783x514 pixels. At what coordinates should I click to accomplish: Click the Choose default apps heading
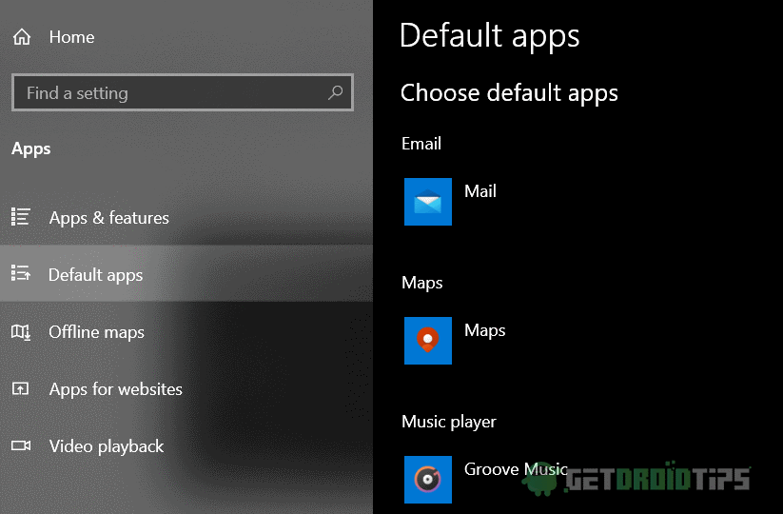point(509,93)
